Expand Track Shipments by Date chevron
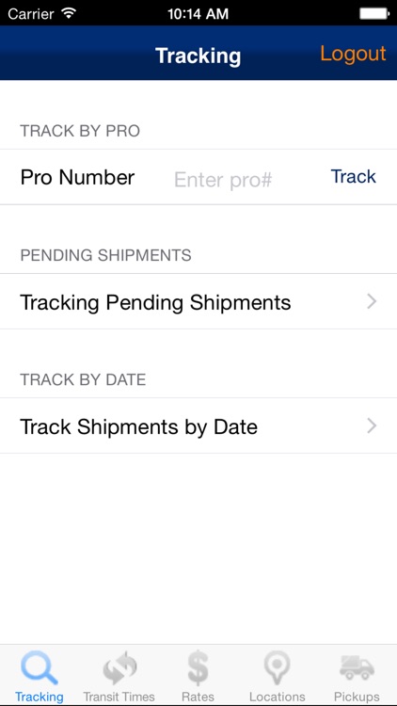This screenshot has height=706, width=397. point(372,425)
